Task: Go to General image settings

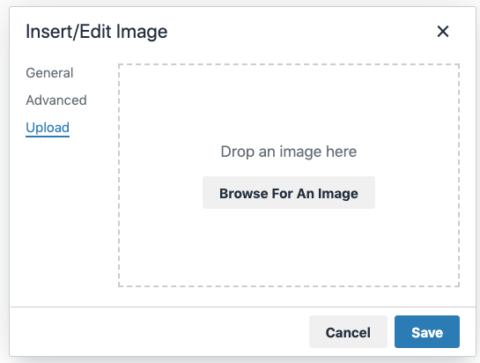Action: point(49,73)
